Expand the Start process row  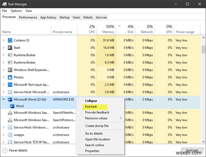4,48
